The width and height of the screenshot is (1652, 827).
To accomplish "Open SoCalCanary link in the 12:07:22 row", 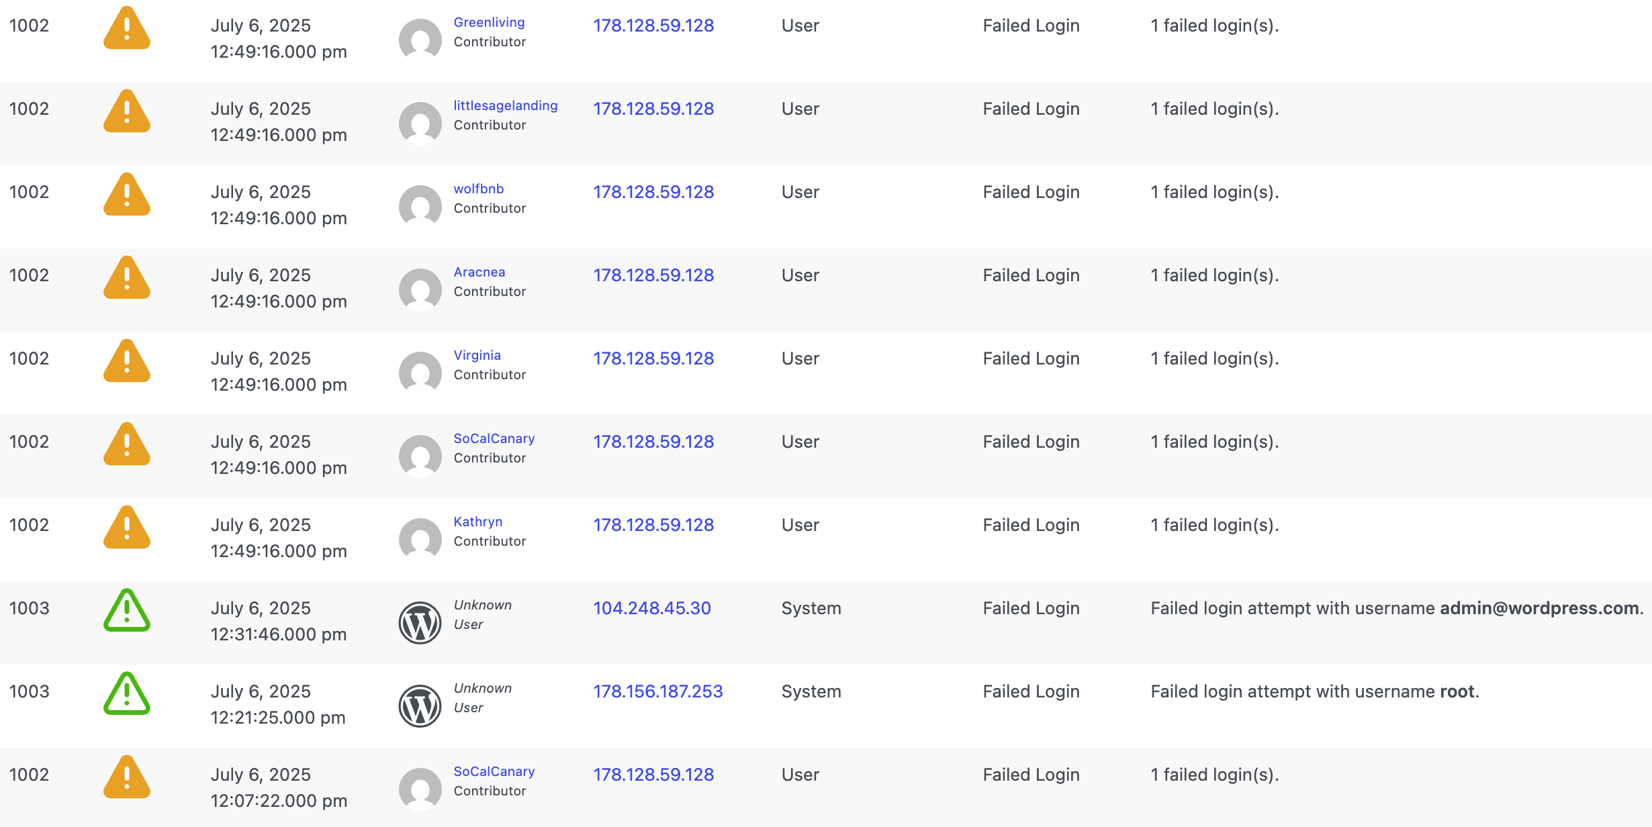I will point(494,771).
